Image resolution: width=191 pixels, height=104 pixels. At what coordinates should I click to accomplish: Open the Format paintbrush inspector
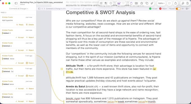183,3
